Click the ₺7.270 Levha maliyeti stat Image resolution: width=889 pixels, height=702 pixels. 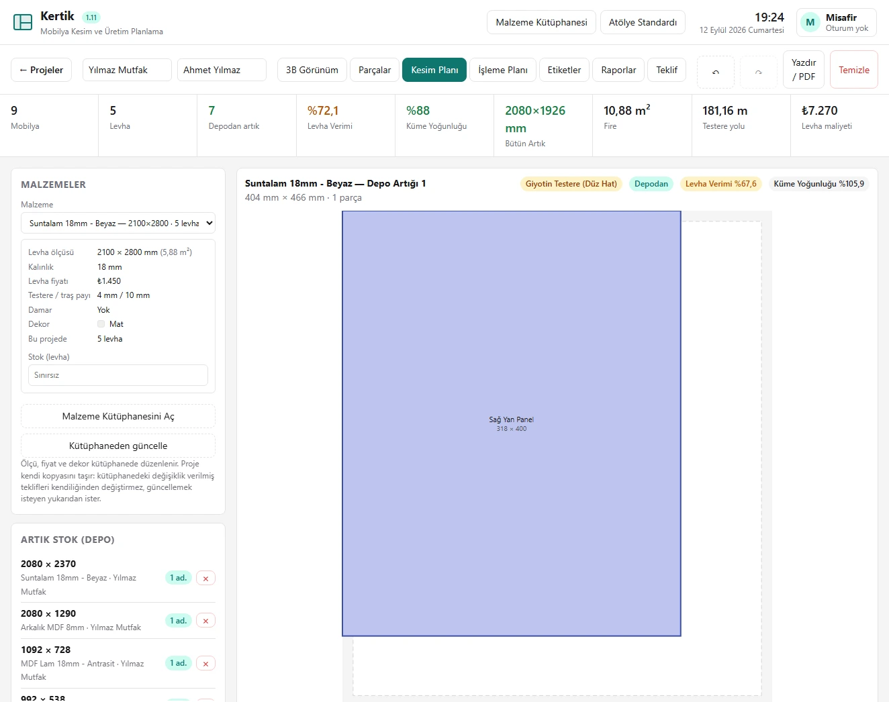(839, 126)
